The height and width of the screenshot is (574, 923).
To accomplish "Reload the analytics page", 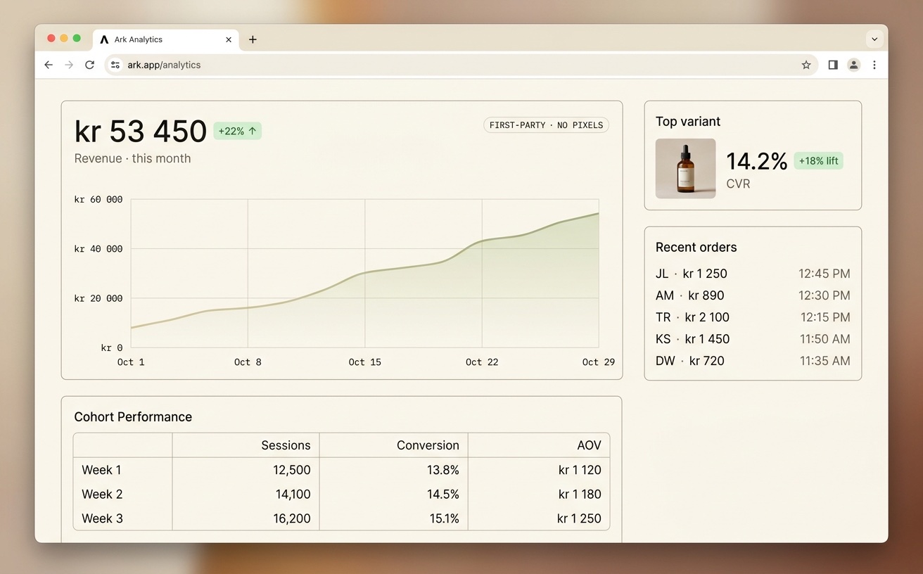I will click(x=89, y=65).
